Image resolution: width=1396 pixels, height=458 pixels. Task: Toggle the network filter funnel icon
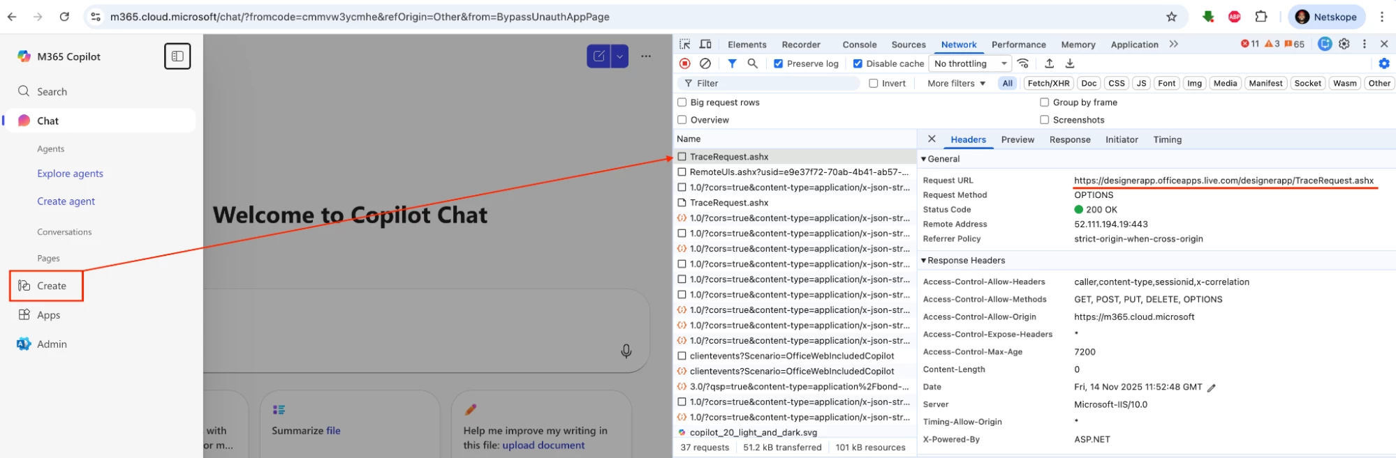[x=732, y=63]
